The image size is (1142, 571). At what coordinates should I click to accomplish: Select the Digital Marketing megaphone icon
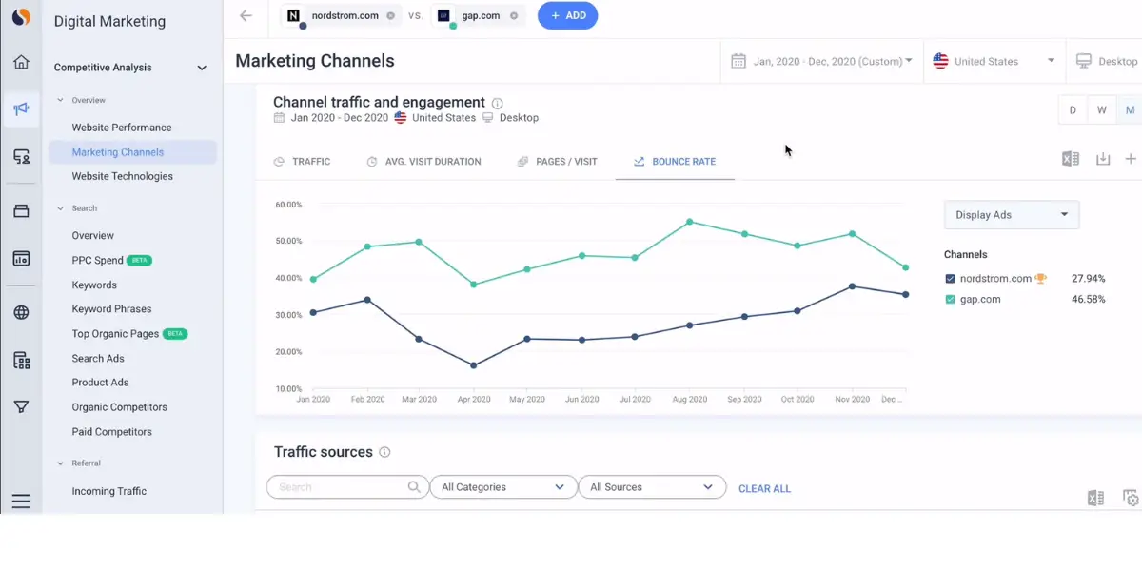(x=21, y=108)
